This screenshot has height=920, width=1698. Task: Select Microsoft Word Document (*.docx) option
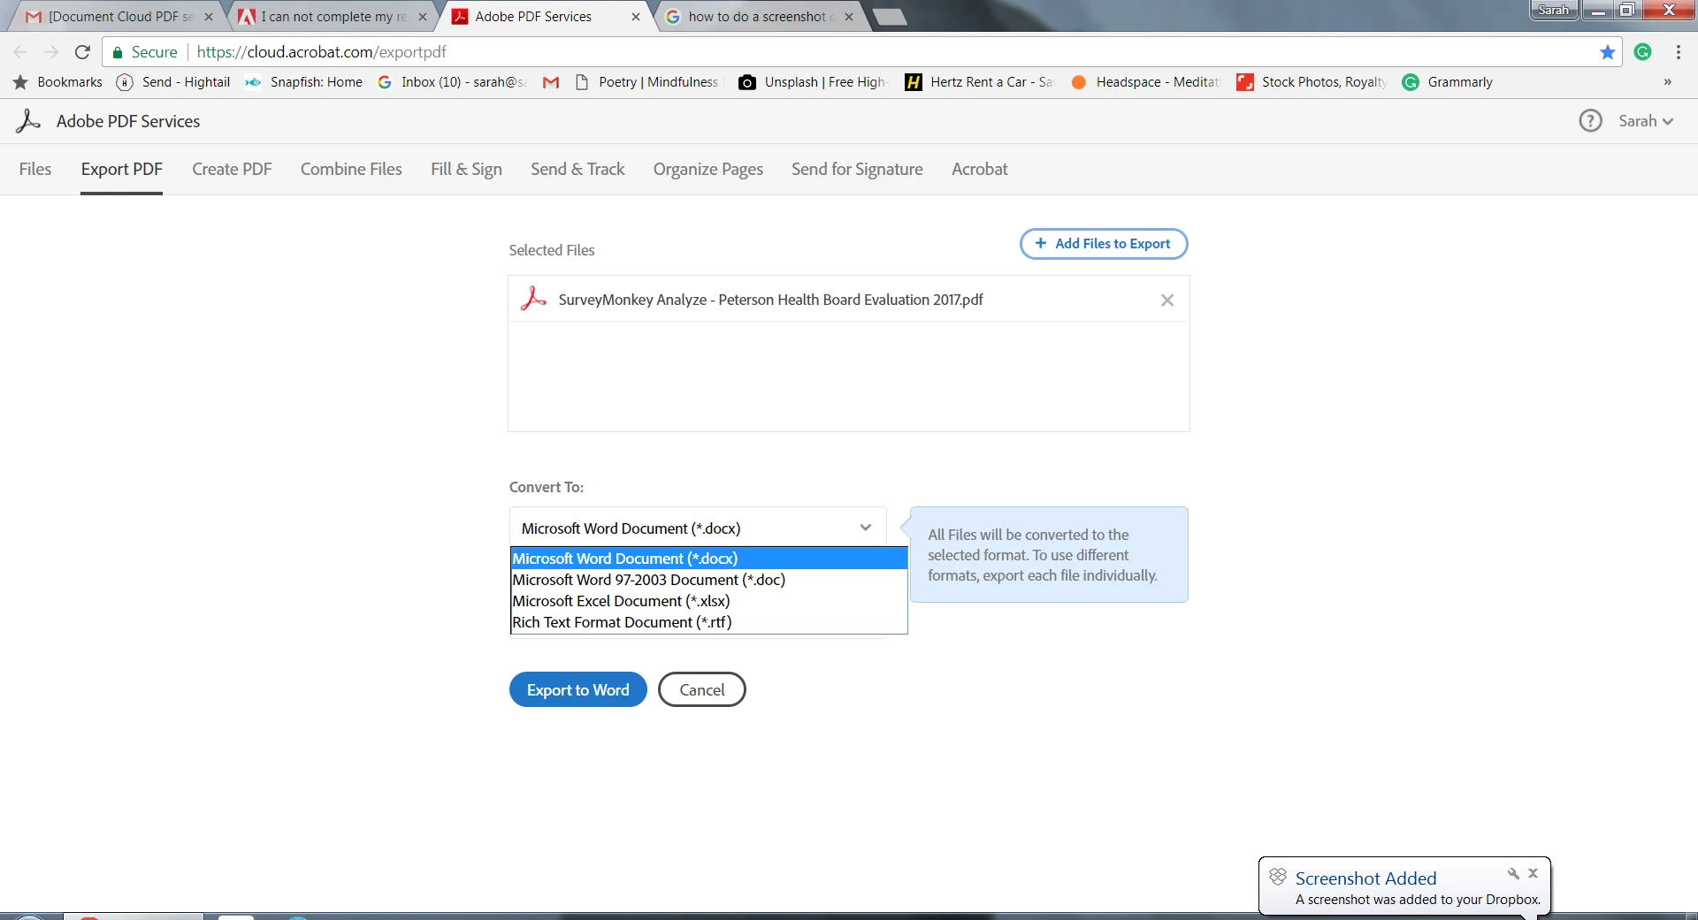(x=709, y=559)
